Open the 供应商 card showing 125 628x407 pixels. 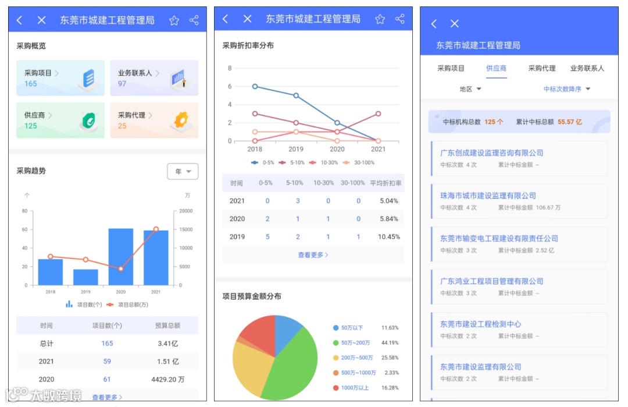coord(60,121)
